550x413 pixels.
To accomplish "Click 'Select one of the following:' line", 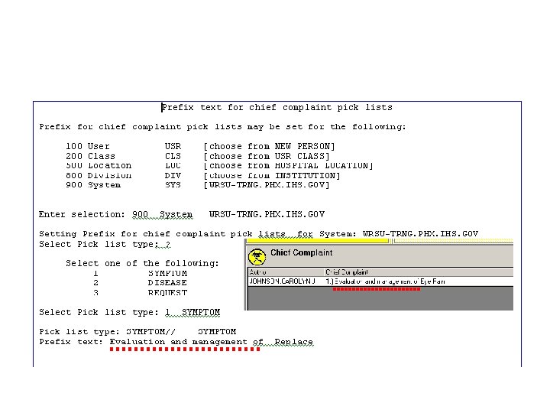I will pyautogui.click(x=142, y=263).
